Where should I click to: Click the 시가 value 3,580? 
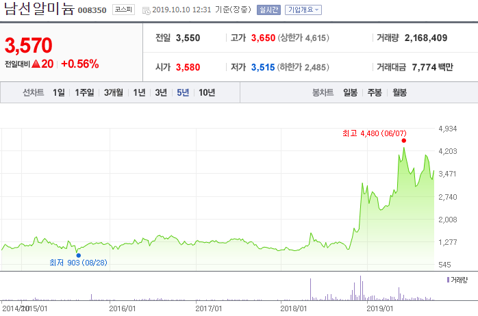click(x=188, y=67)
